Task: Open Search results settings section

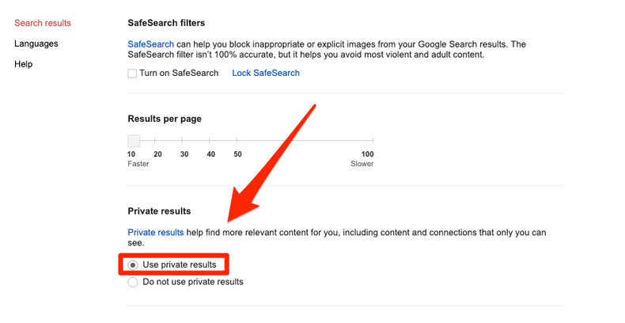Action: [42, 24]
